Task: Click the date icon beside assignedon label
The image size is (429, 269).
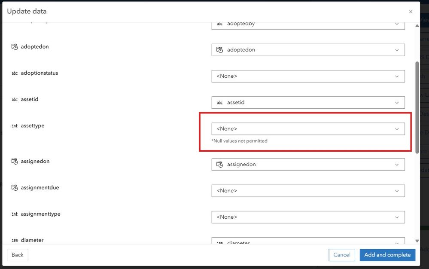Action: click(x=15, y=162)
